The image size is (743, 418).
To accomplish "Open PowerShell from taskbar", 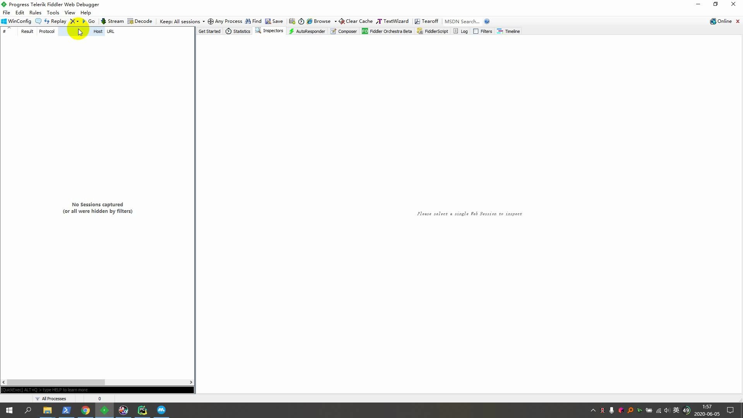I will [x=66, y=410].
